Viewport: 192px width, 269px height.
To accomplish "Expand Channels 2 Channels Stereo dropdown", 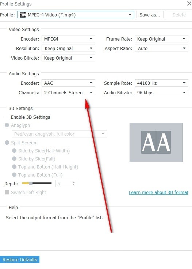I will coord(68,92).
